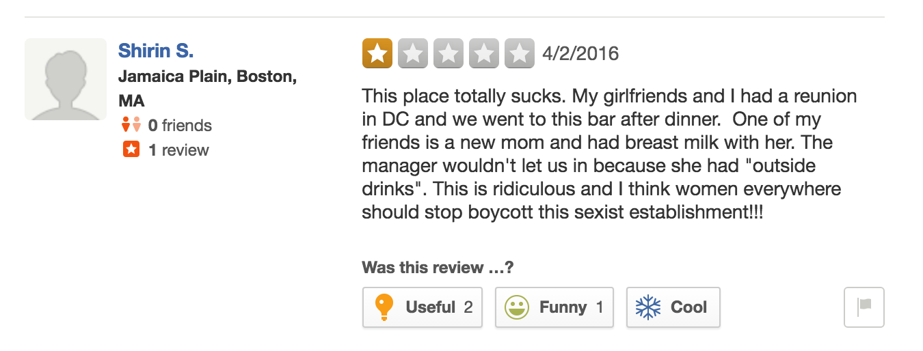Flag this review with the flag button
The image size is (923, 351).
[865, 307]
